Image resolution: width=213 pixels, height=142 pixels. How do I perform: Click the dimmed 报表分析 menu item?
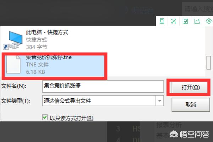click(169, 125)
